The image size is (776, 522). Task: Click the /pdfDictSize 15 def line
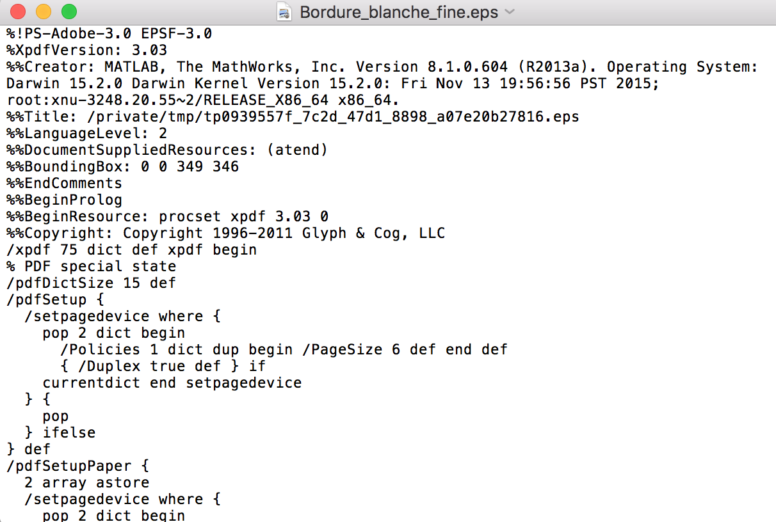[91, 283]
